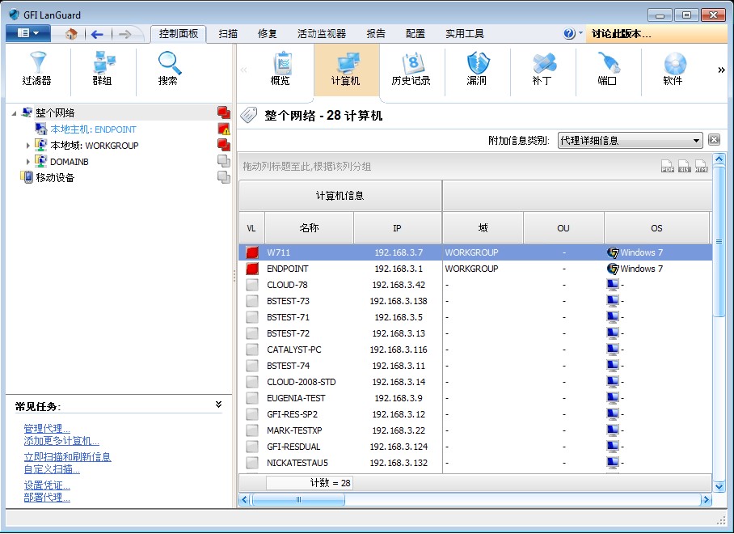Click the red vulnerability icon for ENDPOINT row
Screen dimensions: 734x534
coord(252,269)
